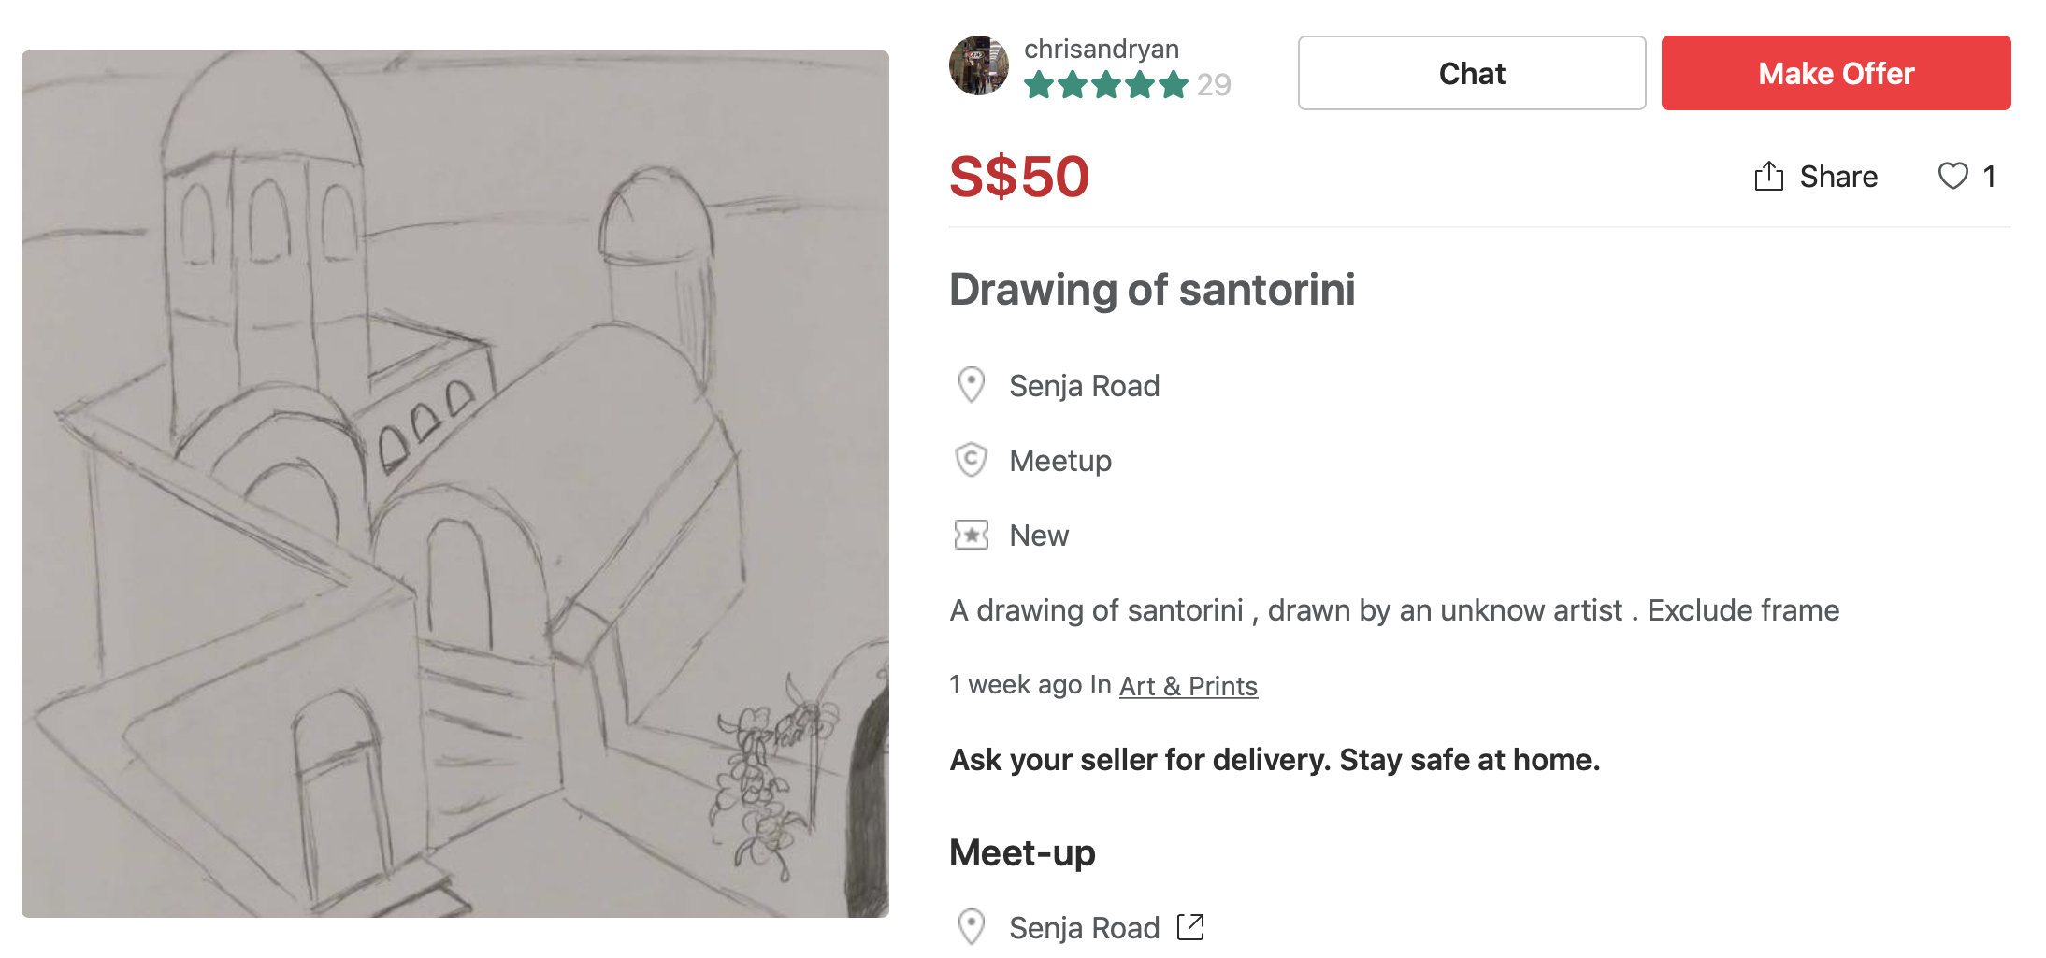Click the chrisandryan seller username
The width and height of the screenshot is (2046, 958).
(x=1102, y=49)
